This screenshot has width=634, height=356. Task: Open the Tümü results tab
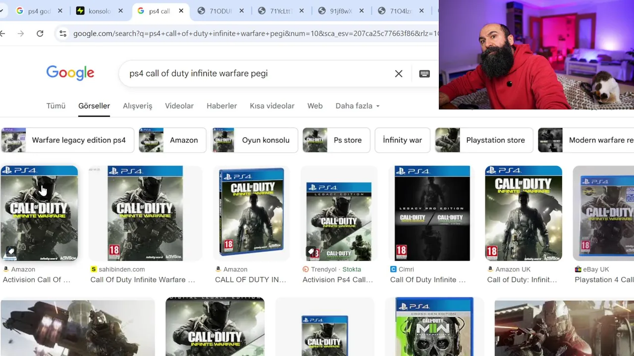(56, 106)
